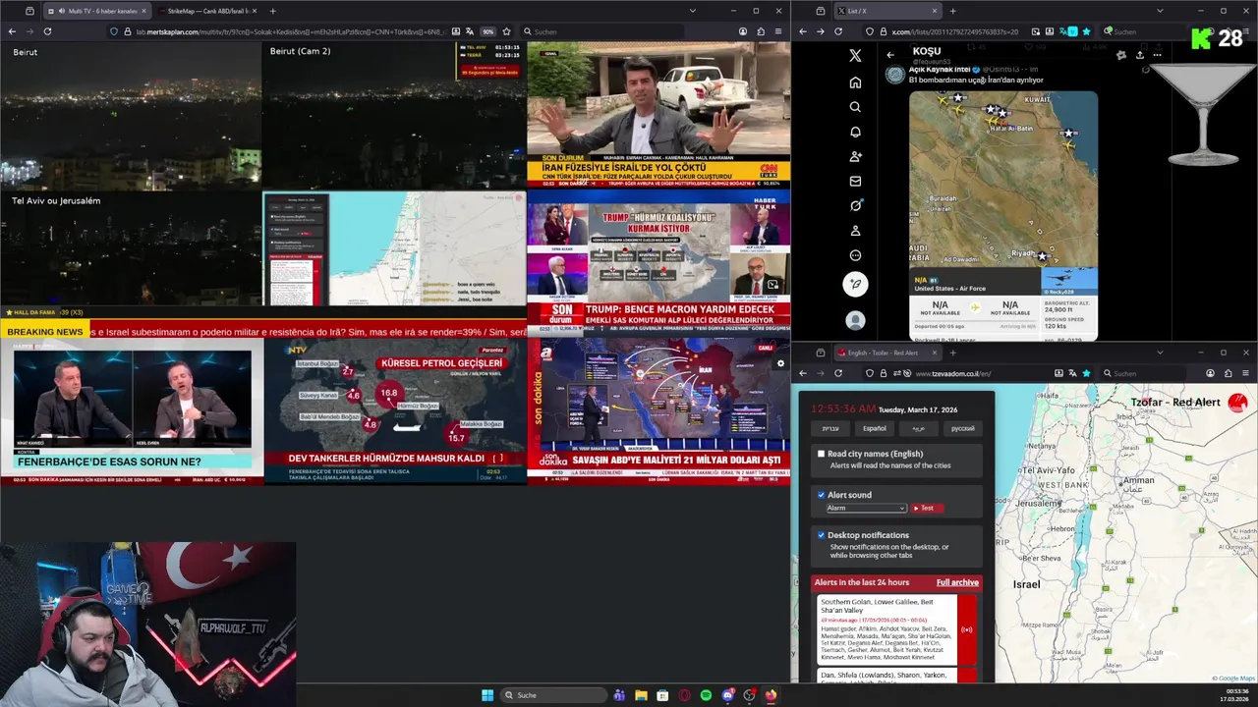Open X notifications bell icon

click(x=855, y=132)
